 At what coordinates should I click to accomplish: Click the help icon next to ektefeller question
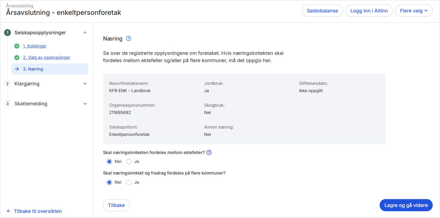point(209,152)
